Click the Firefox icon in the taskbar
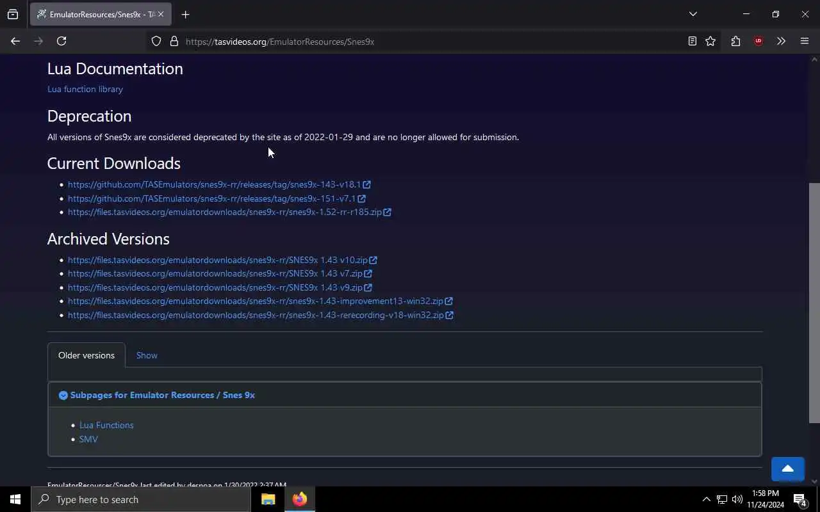 coord(299,499)
